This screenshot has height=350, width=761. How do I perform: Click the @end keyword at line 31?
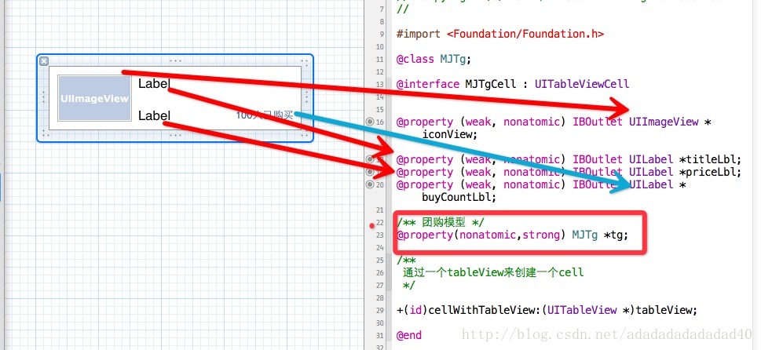[409, 335]
